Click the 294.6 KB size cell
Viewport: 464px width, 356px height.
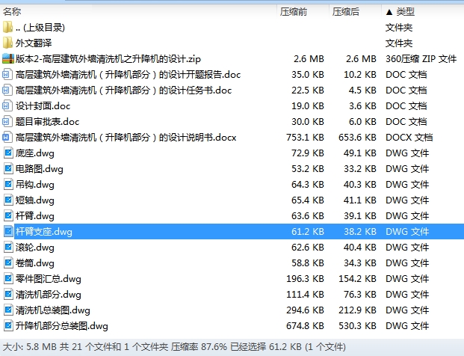(x=305, y=310)
